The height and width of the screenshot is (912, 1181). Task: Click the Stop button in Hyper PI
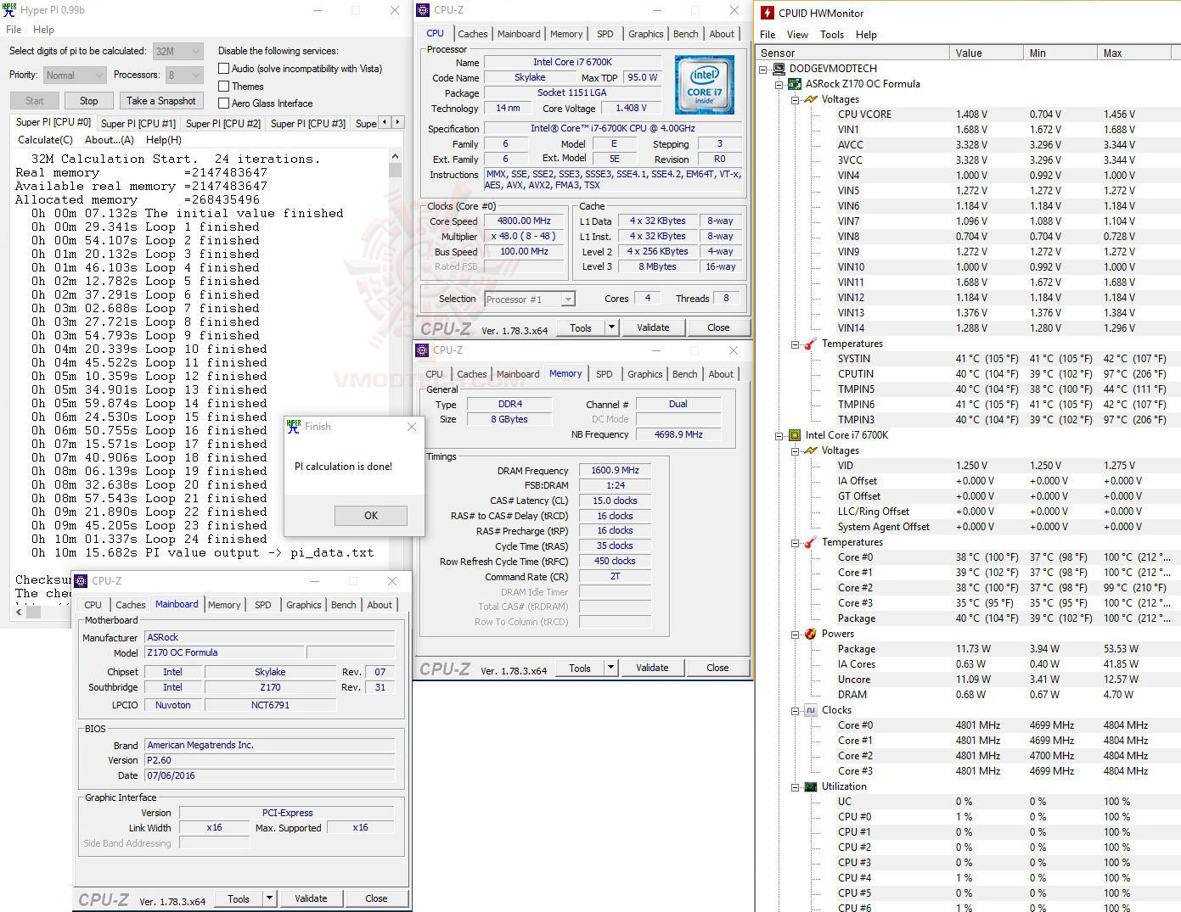(x=89, y=101)
